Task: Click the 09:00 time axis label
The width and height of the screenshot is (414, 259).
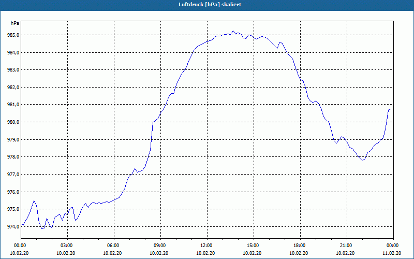Action: click(160, 246)
